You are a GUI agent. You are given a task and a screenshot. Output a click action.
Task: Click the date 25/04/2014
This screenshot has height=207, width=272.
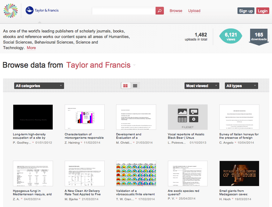click(187, 198)
